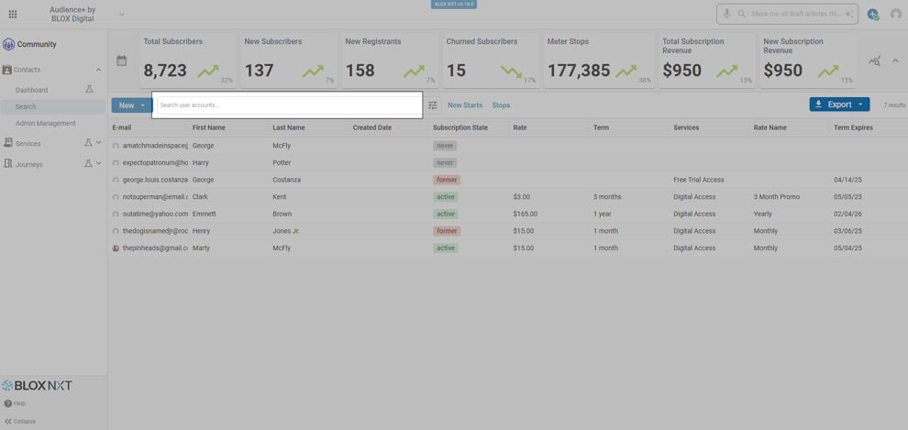Collapse the sidebar with the Collapse button

(20, 422)
